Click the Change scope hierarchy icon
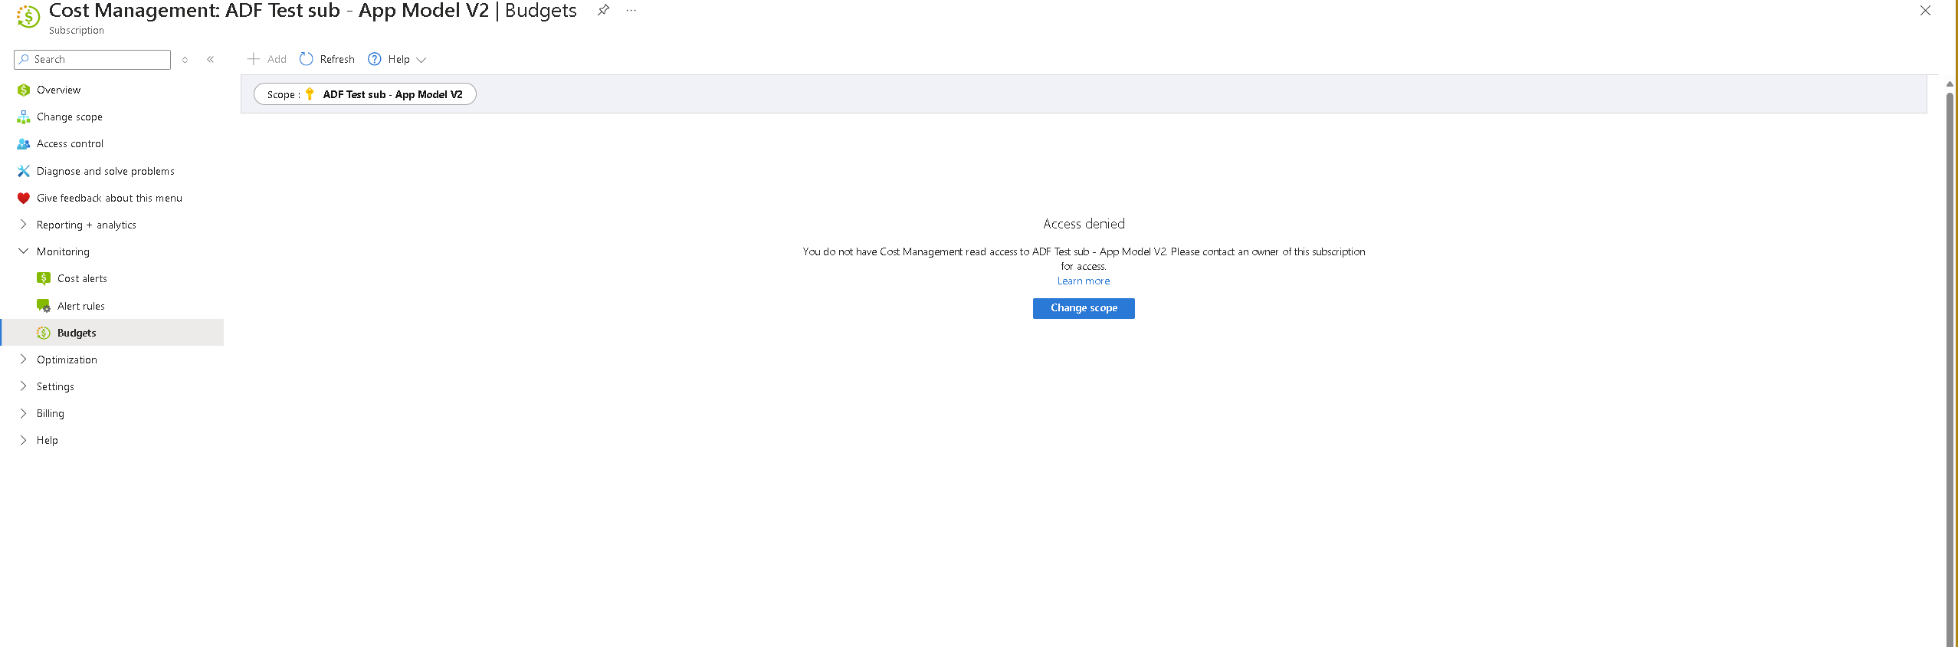 24,117
